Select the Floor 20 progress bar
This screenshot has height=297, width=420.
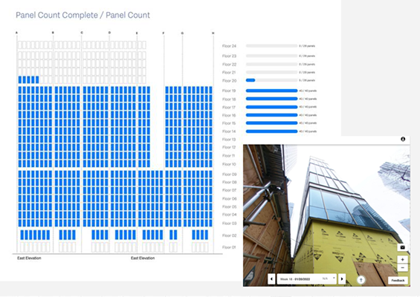point(271,80)
